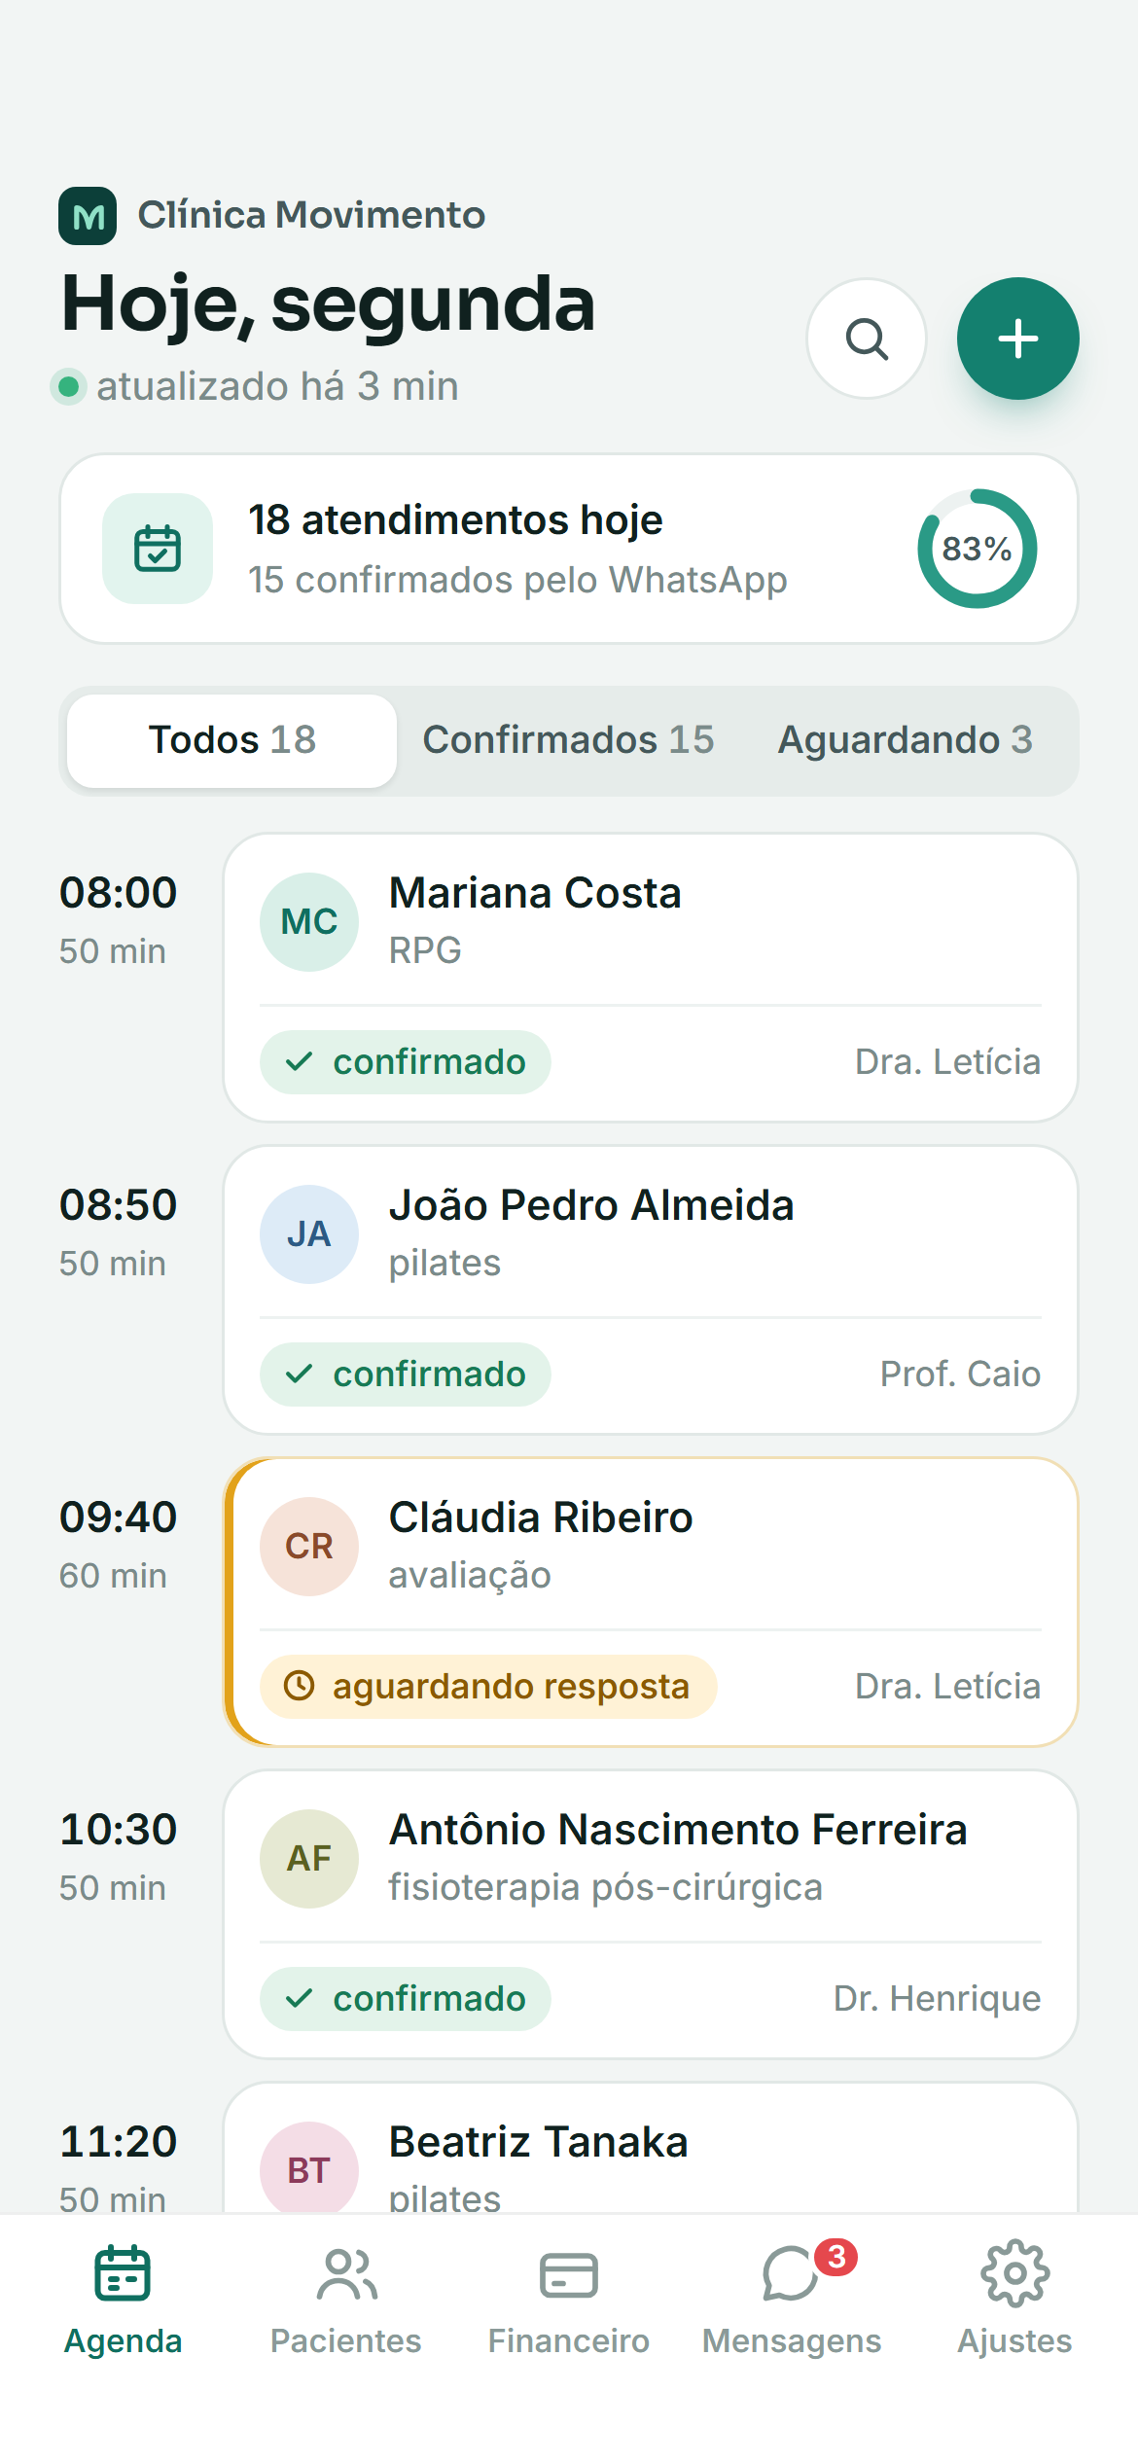Open Mariana Costa RPG appointment
The height and width of the screenshot is (2463, 1138).
click(x=651, y=978)
